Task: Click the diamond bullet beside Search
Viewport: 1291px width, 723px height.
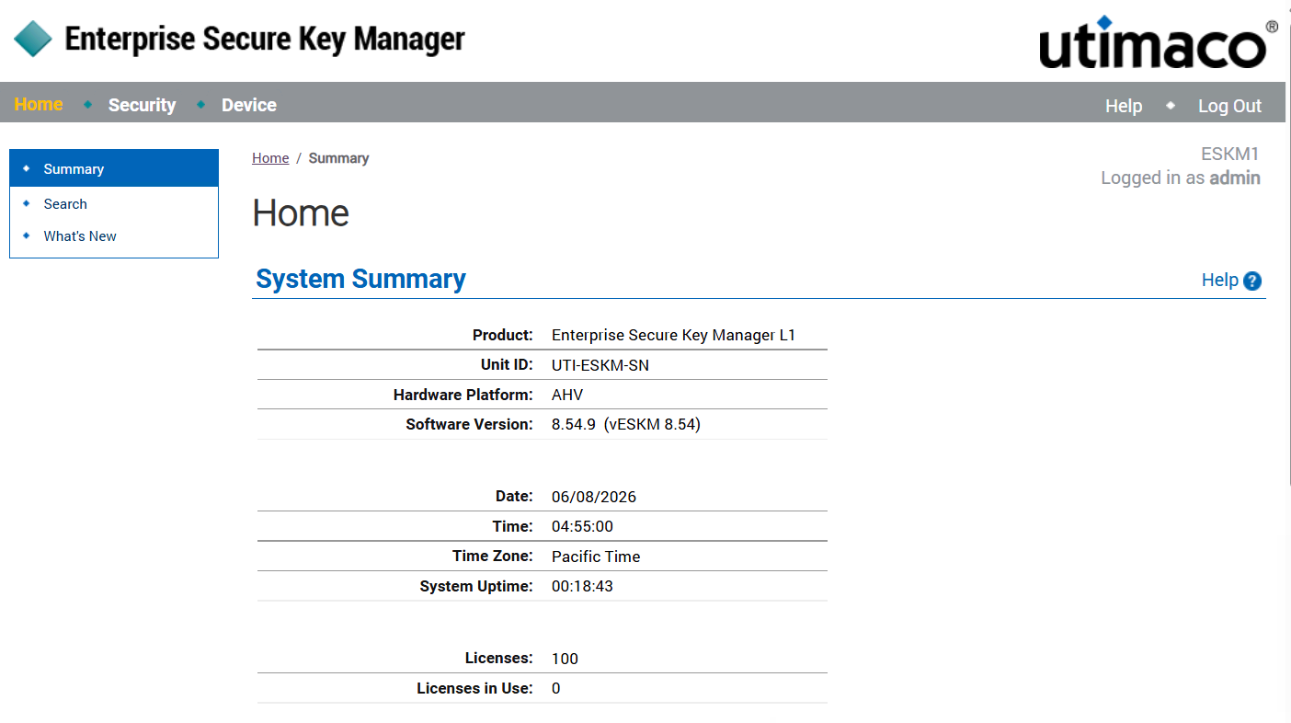Action: [x=26, y=203]
